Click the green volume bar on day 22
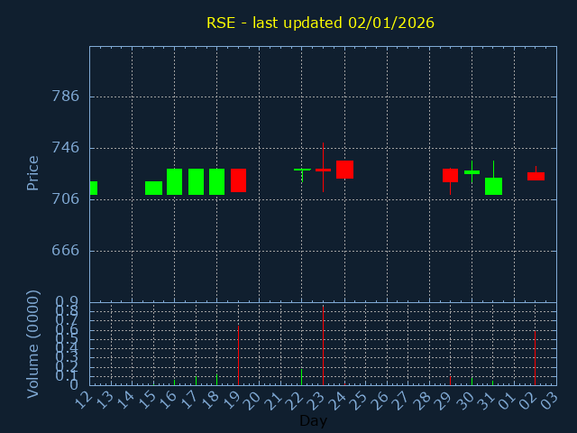The image size is (577, 433). 302,376
